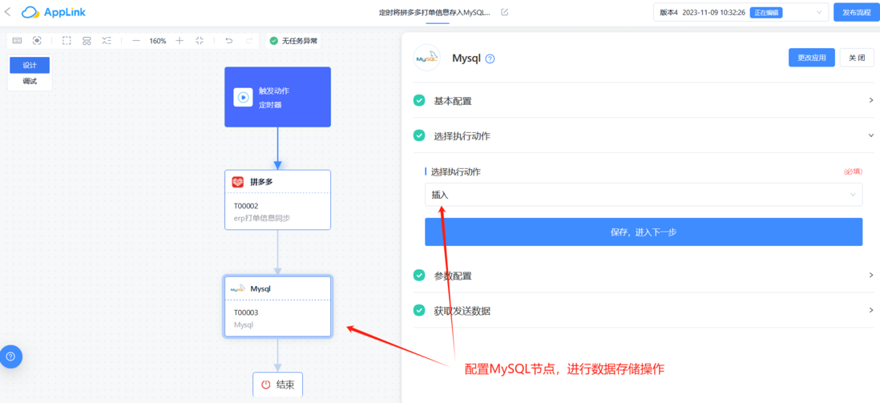Viewport: 880px width, 403px height.
Task: Click the power icon in 结束 node
Action: coord(266,385)
